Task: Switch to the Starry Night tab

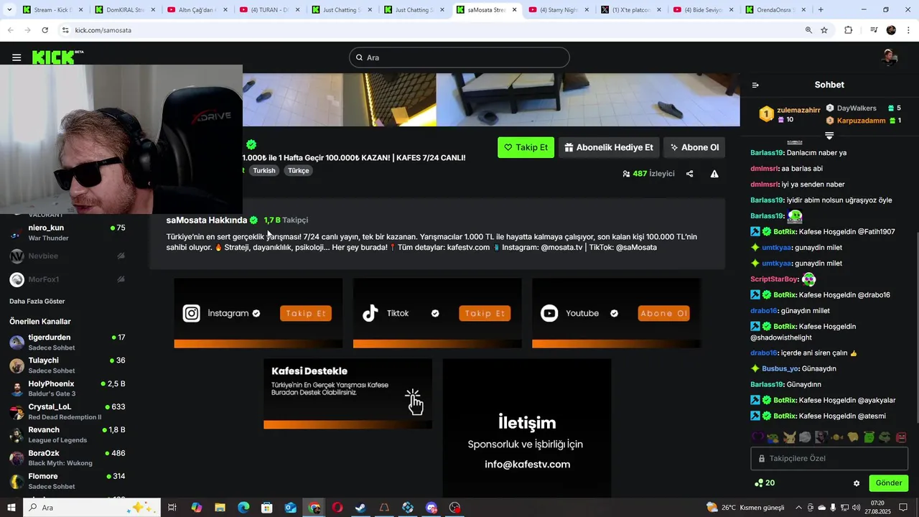Action: 559,10
